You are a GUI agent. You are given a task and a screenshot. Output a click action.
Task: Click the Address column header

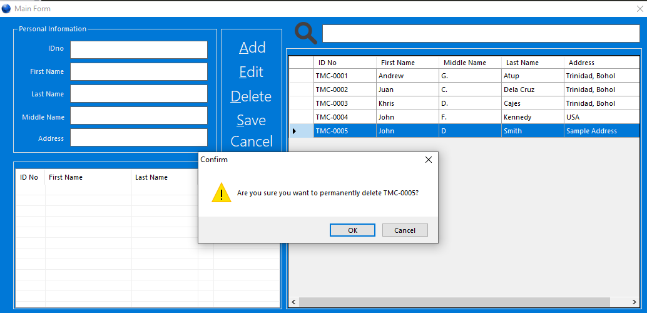602,63
